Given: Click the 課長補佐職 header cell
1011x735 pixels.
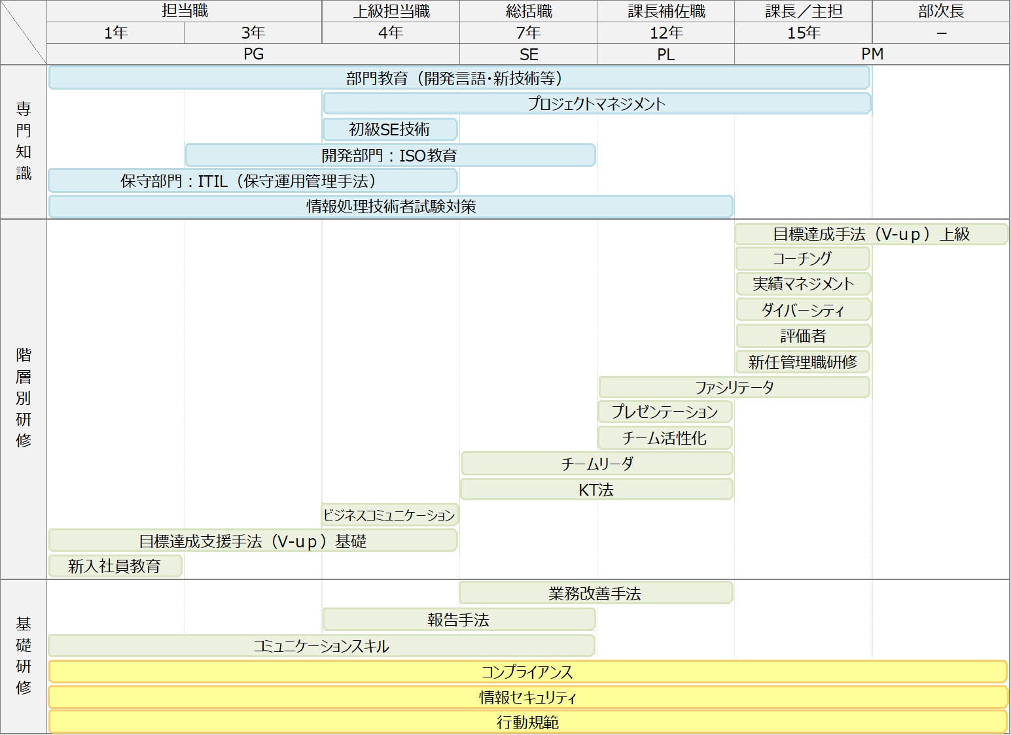Looking at the screenshot, I should [x=665, y=11].
